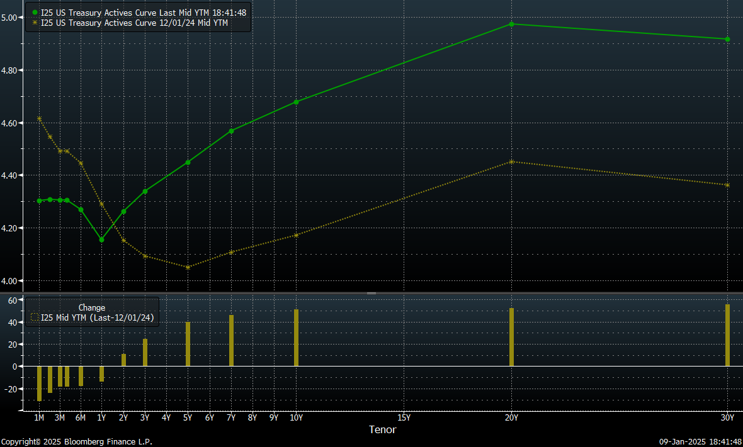743x447 pixels.
Task: Click the green curve 1M data point
Action: coord(39,201)
